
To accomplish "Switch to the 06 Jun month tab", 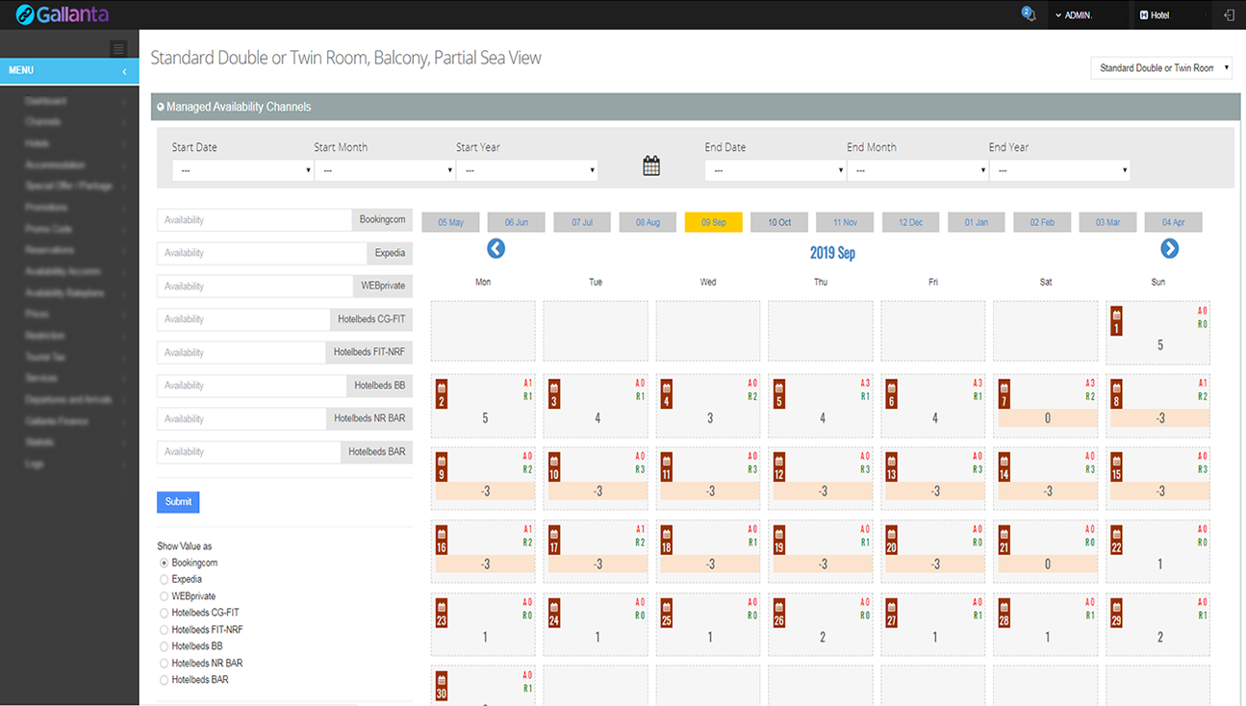I will 516,222.
